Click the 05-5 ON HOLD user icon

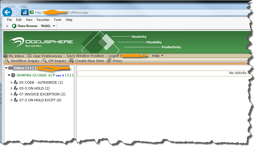(16, 88)
